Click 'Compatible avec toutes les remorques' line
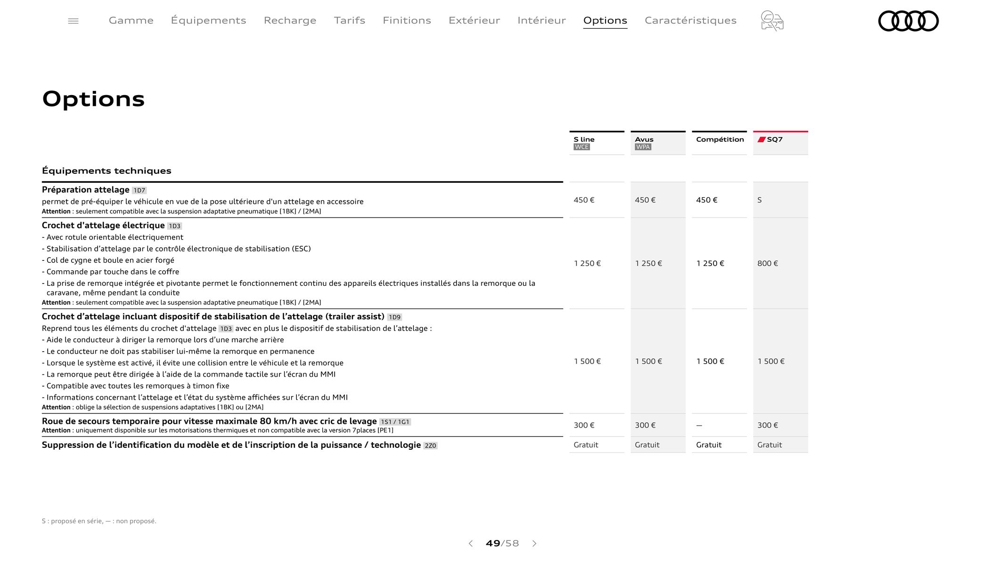Viewport: 1005px width, 565px height. pos(136,386)
